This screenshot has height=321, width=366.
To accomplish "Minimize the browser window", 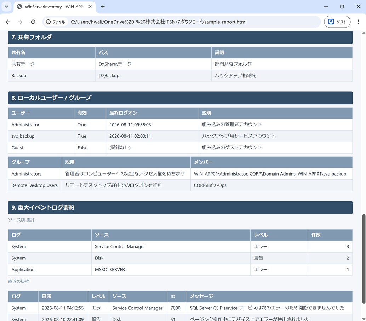I will (326, 6).
